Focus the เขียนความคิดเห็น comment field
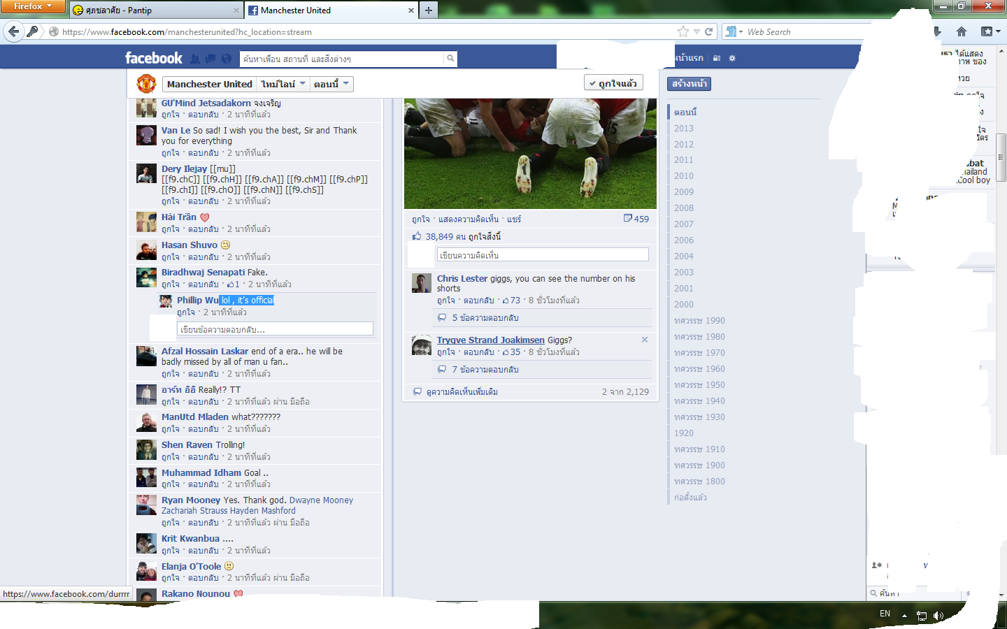Image resolution: width=1007 pixels, height=629 pixels. click(x=543, y=255)
